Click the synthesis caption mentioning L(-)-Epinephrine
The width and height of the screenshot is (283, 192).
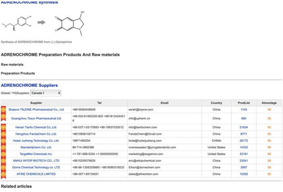point(36,42)
